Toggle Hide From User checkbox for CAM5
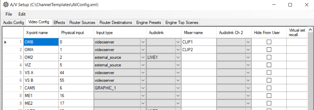This screenshot has width=314, height=110. point(269,88)
